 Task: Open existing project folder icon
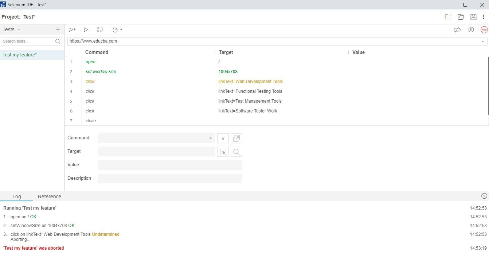click(x=461, y=17)
